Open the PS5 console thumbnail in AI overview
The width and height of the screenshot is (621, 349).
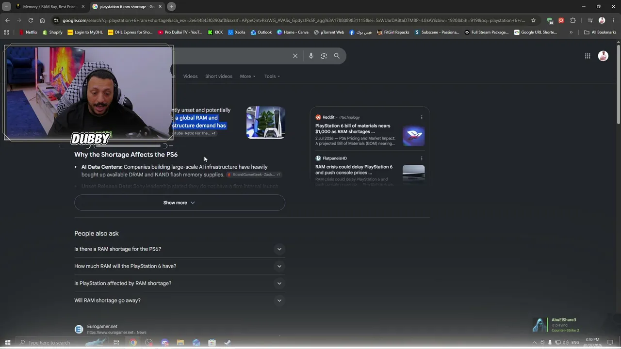266,123
